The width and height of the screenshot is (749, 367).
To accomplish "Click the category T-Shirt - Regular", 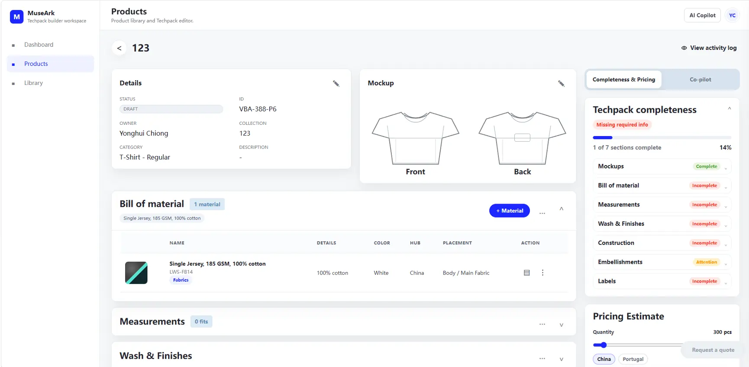I will point(145,157).
